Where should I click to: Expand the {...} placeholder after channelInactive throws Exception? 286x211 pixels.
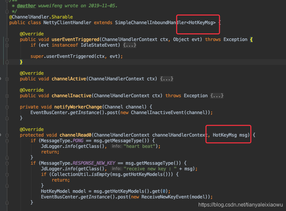tap(217, 96)
